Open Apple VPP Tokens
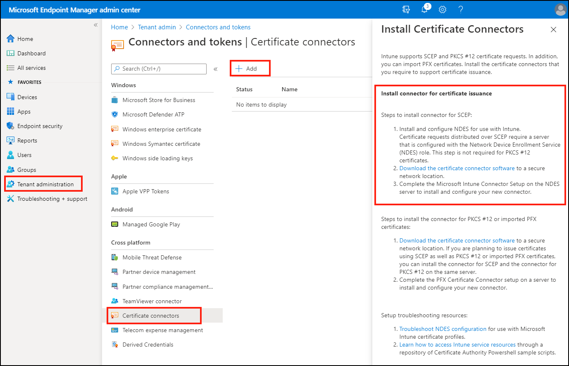This screenshot has width=569, height=366. click(x=145, y=191)
